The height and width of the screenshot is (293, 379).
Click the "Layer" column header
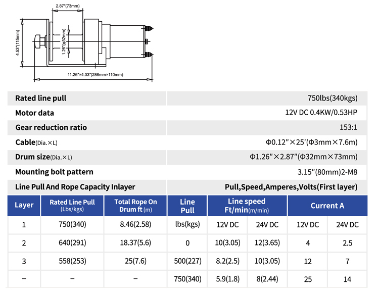[x=24, y=205]
